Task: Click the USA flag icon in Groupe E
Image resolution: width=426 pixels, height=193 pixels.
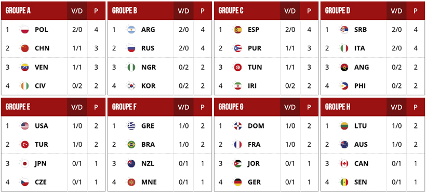Action: [x=25, y=126]
